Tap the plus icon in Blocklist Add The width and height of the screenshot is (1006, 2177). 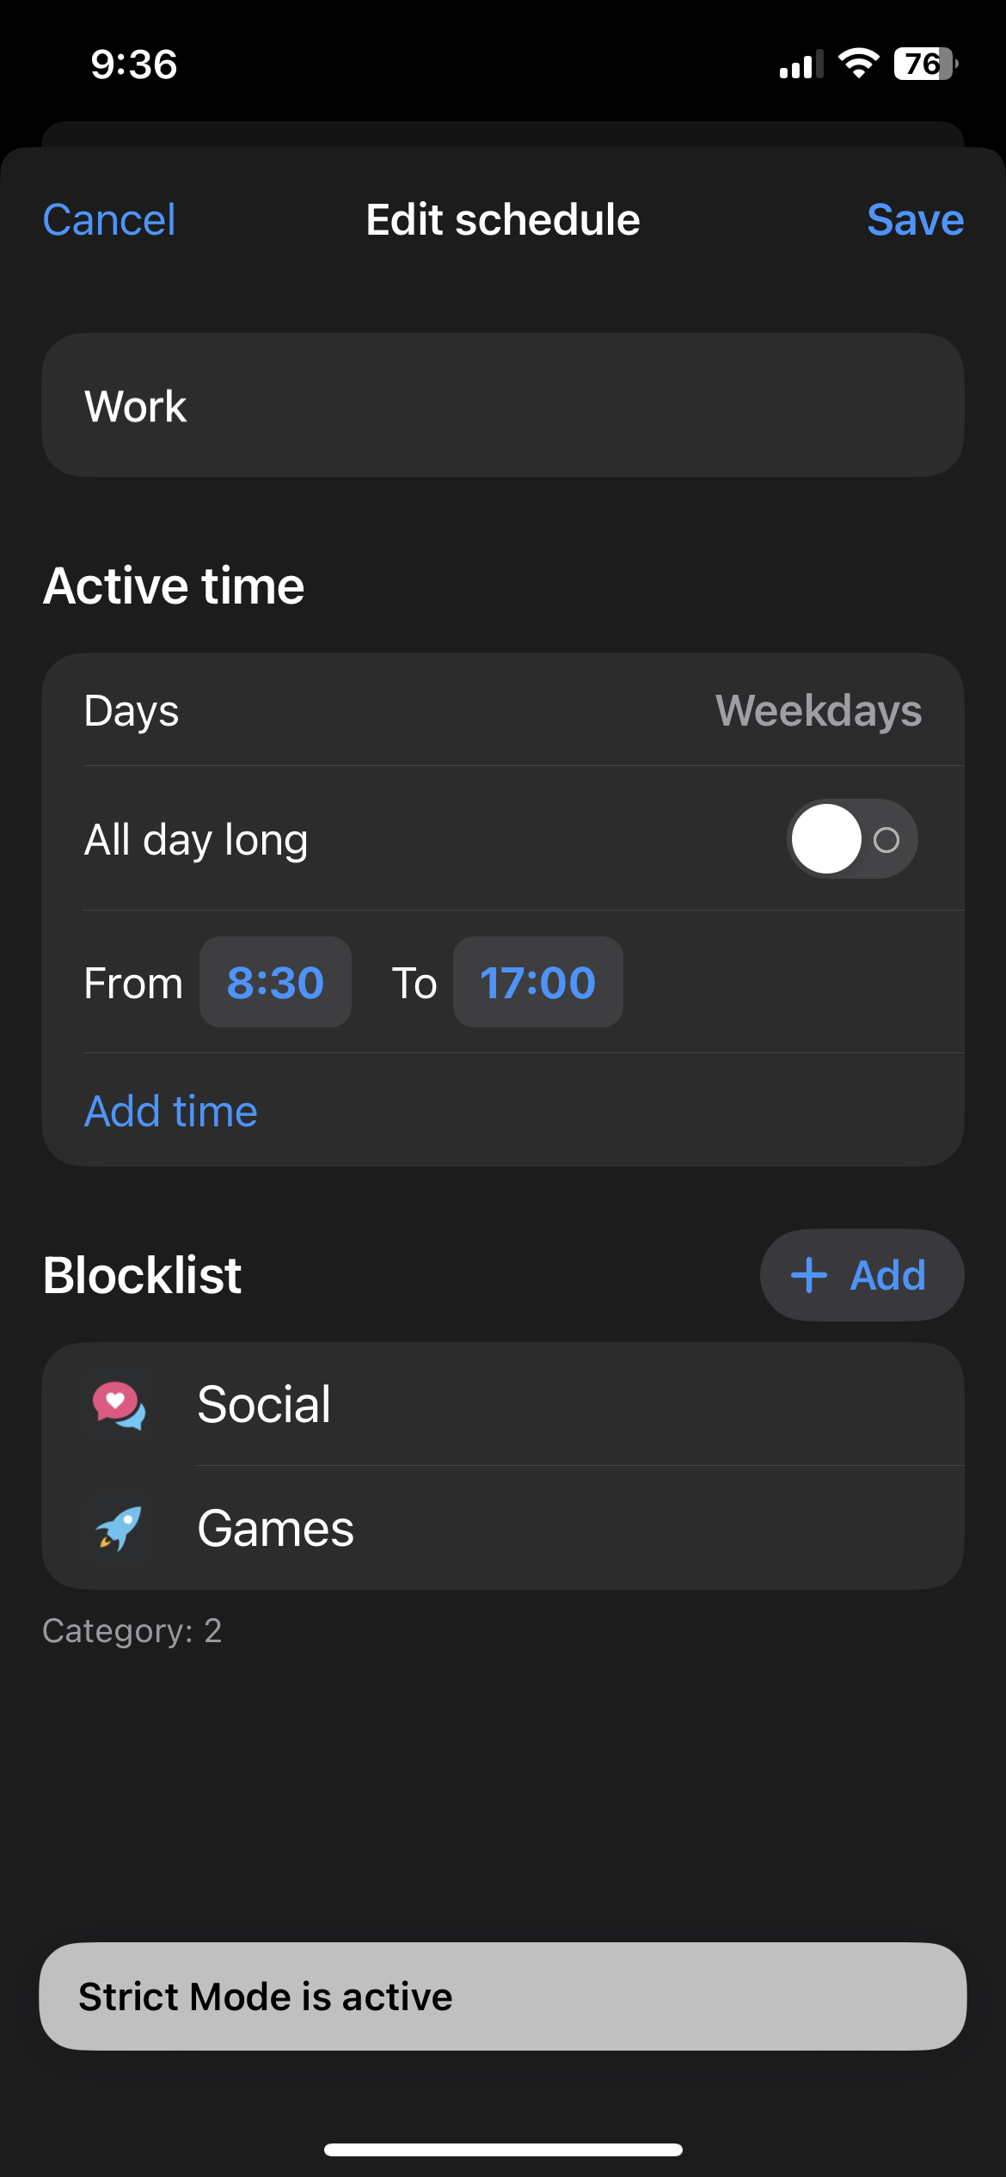tap(809, 1275)
